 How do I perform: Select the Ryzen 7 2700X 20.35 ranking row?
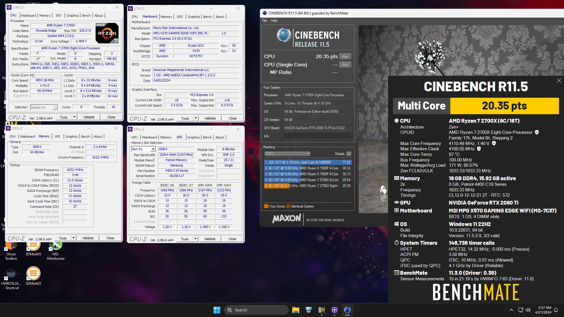(308, 186)
